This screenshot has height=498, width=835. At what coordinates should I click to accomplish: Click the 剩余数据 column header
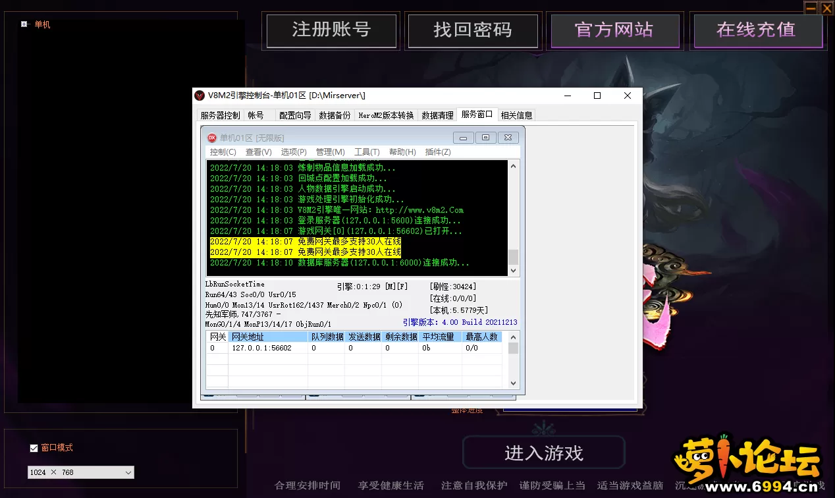(x=401, y=337)
